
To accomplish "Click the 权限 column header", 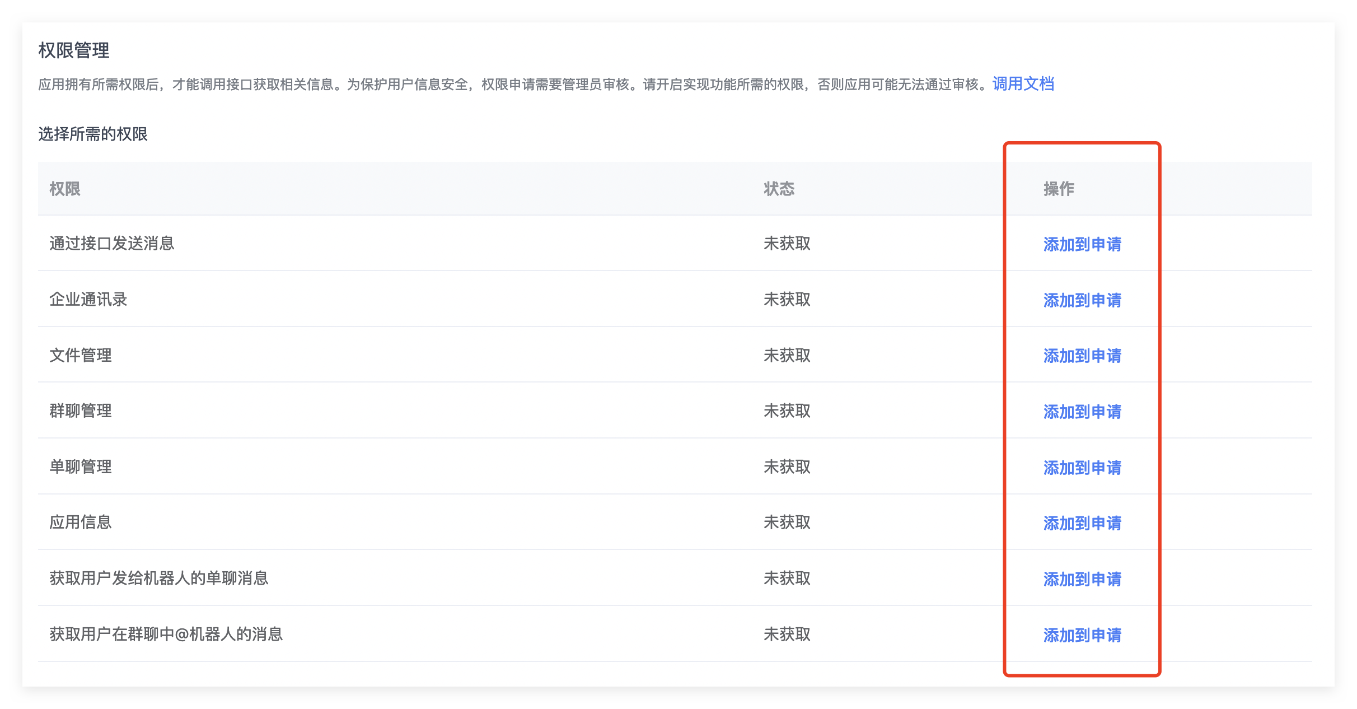I will click(65, 189).
